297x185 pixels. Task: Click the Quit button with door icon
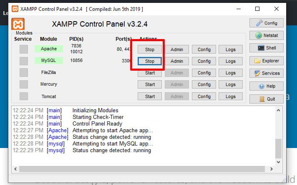click(x=266, y=99)
